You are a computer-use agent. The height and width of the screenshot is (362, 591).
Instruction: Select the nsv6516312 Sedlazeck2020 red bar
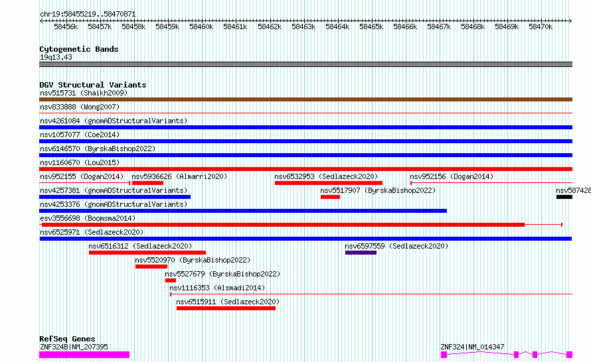pyautogui.click(x=147, y=253)
